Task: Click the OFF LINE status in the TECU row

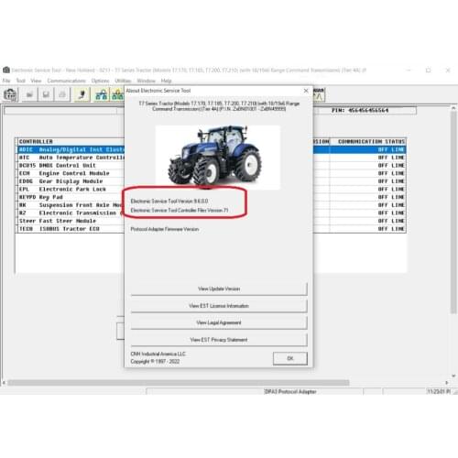Action: [391, 229]
